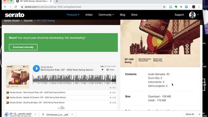
Task: Click the SoundCloud cloud icon below playlist
Action: 61,108
